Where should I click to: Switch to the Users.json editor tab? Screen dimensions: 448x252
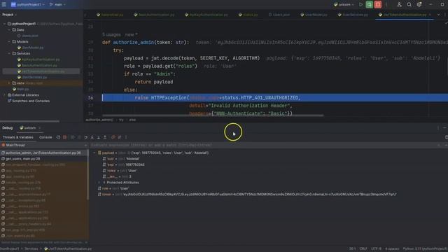(279, 15)
